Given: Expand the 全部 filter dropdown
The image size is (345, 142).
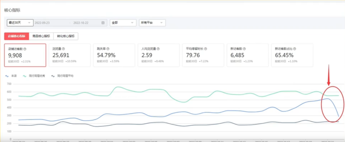Looking at the screenshot, I should 123,23.
